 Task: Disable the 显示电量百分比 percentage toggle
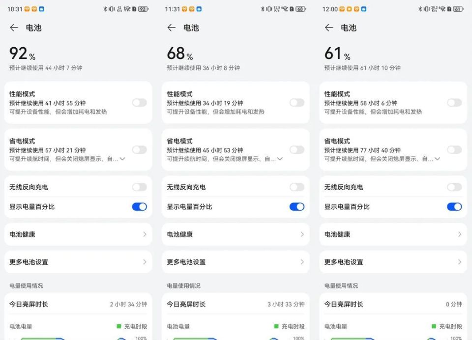139,207
